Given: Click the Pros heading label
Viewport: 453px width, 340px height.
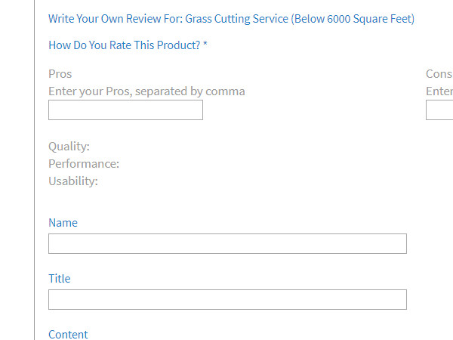Looking at the screenshot, I should tap(60, 74).
